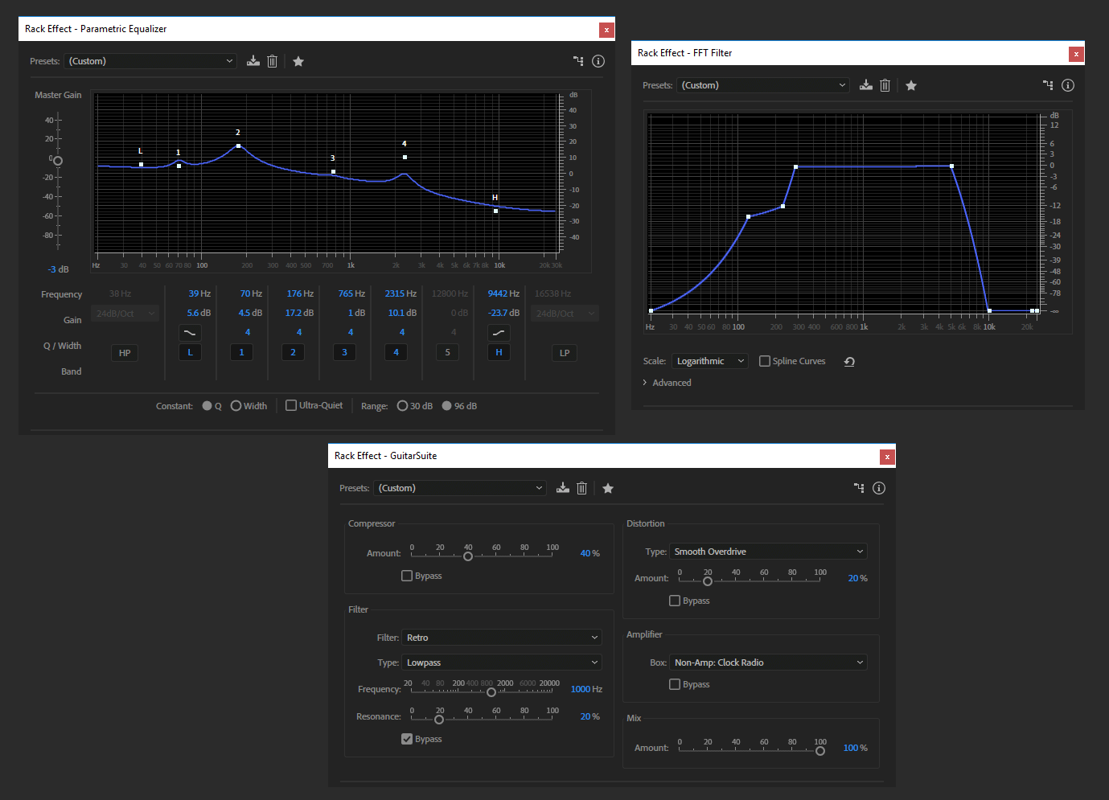Screen dimensions: 1109x800
Task: Favorite the preset in GuitarSuite window
Action: pos(608,488)
